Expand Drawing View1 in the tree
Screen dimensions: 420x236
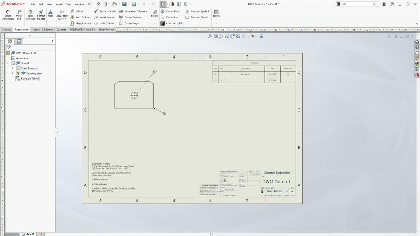[x=13, y=73]
